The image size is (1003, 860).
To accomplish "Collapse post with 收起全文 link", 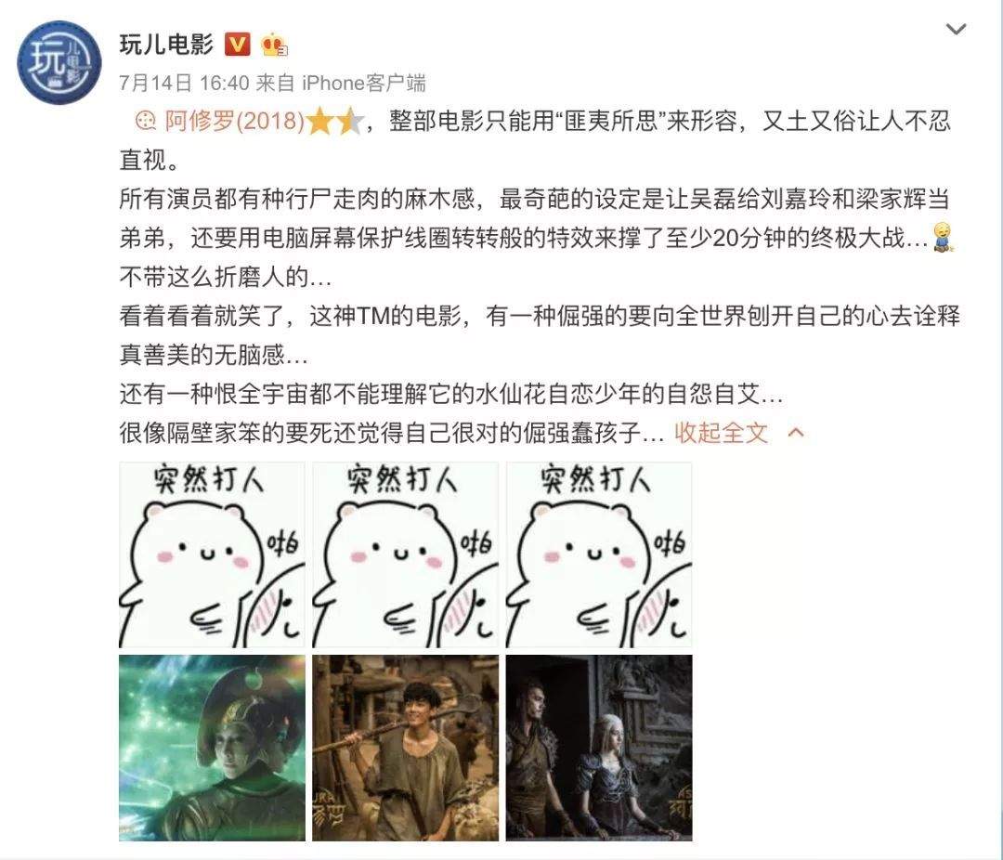I will click(721, 433).
